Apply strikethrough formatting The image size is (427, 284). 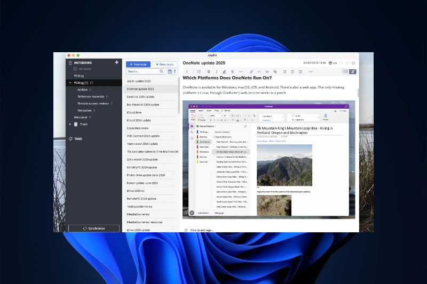pyautogui.click(x=232, y=72)
